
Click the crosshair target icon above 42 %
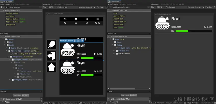click(x=97, y=19)
